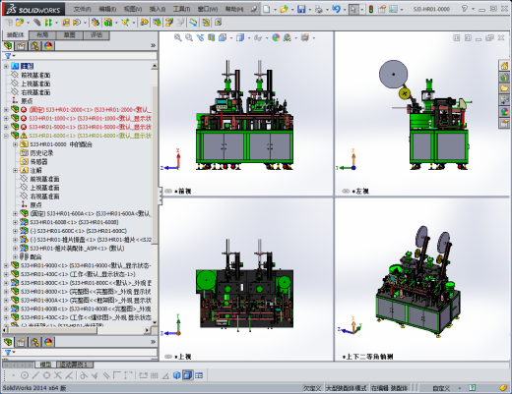512x394 pixels.
Task: Select the 历史记录 tree item
Action: (x=41, y=153)
